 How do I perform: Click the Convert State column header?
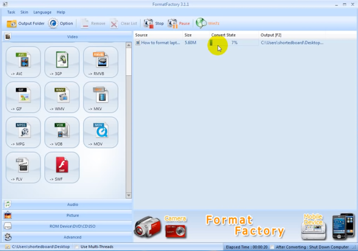[234, 35]
